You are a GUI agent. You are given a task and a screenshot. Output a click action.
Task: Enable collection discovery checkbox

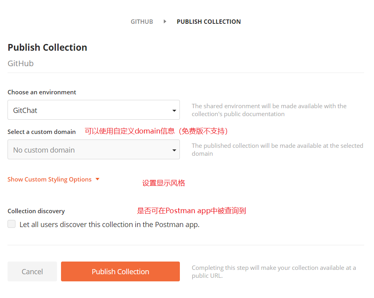tap(11, 224)
